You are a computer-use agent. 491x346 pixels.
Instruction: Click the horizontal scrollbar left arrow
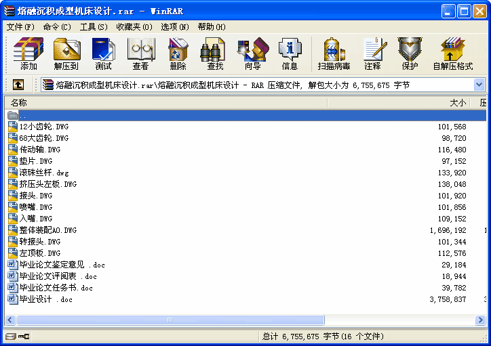(10, 320)
